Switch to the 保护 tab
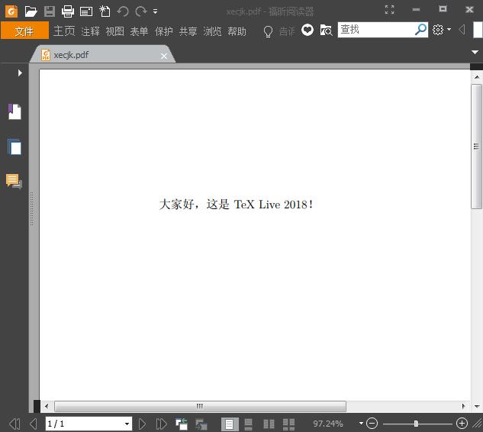This screenshot has height=432, width=483. [x=163, y=31]
